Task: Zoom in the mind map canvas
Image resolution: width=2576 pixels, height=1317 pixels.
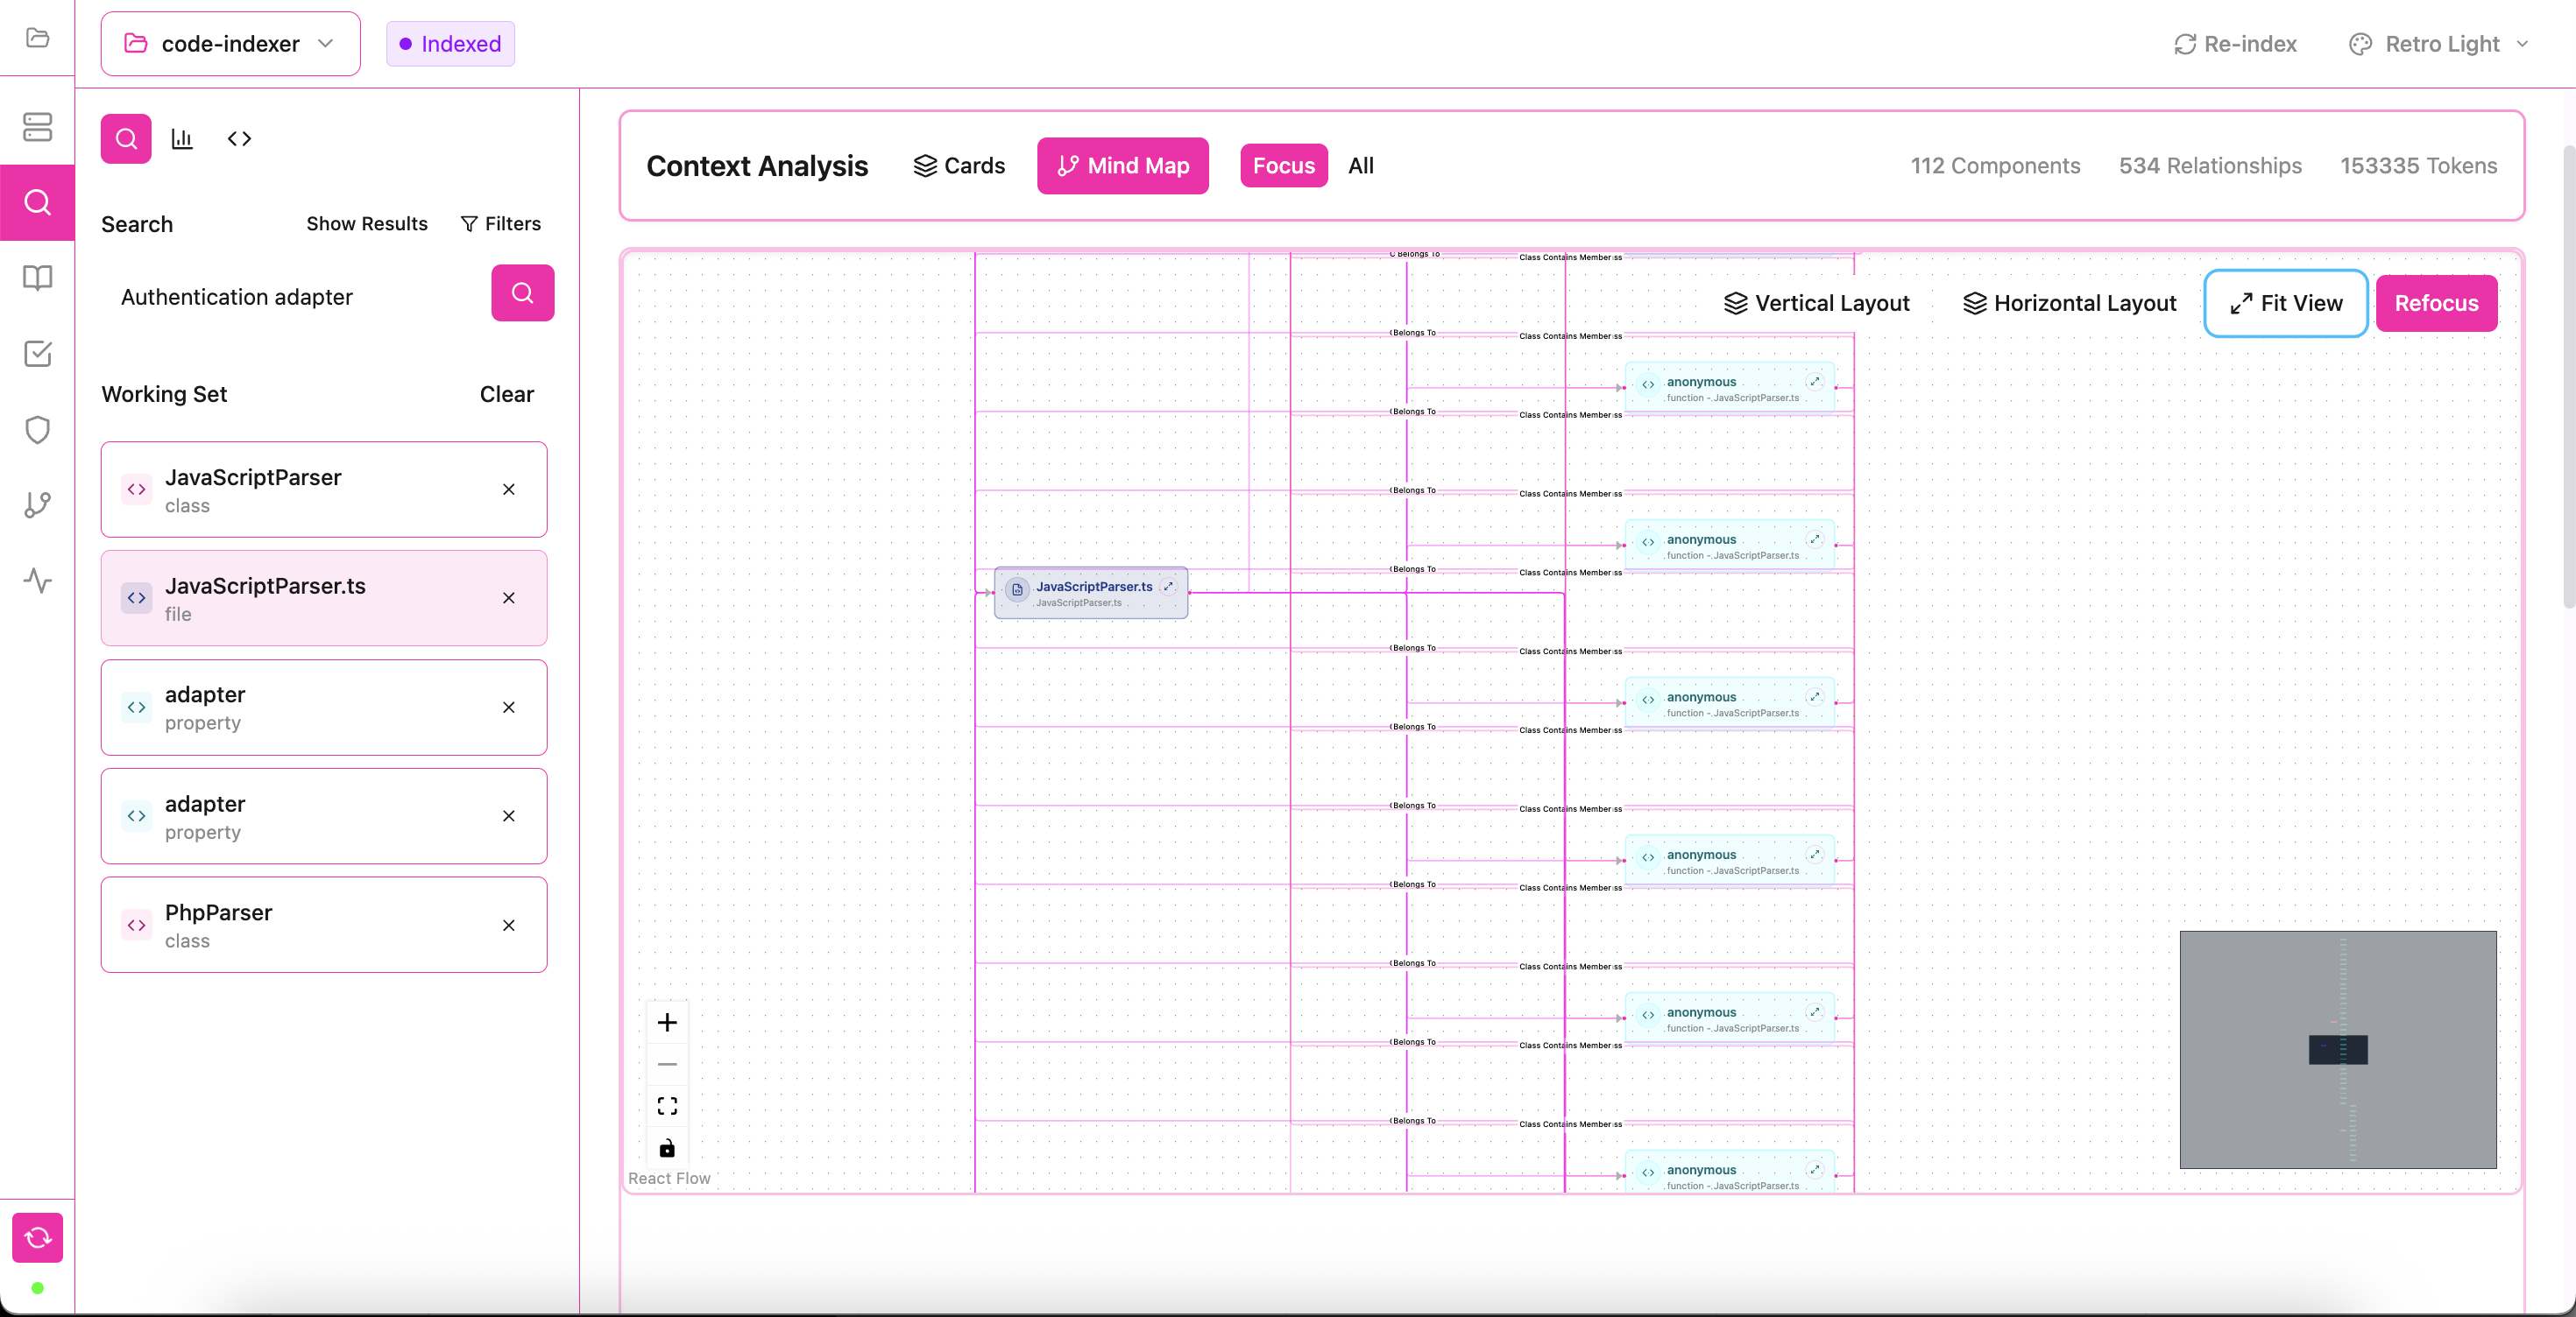Action: [x=667, y=1022]
